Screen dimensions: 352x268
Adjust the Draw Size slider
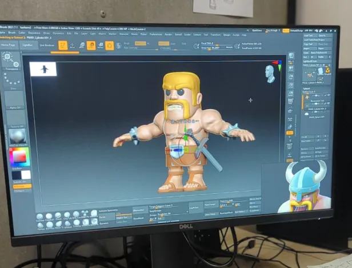click(x=217, y=47)
